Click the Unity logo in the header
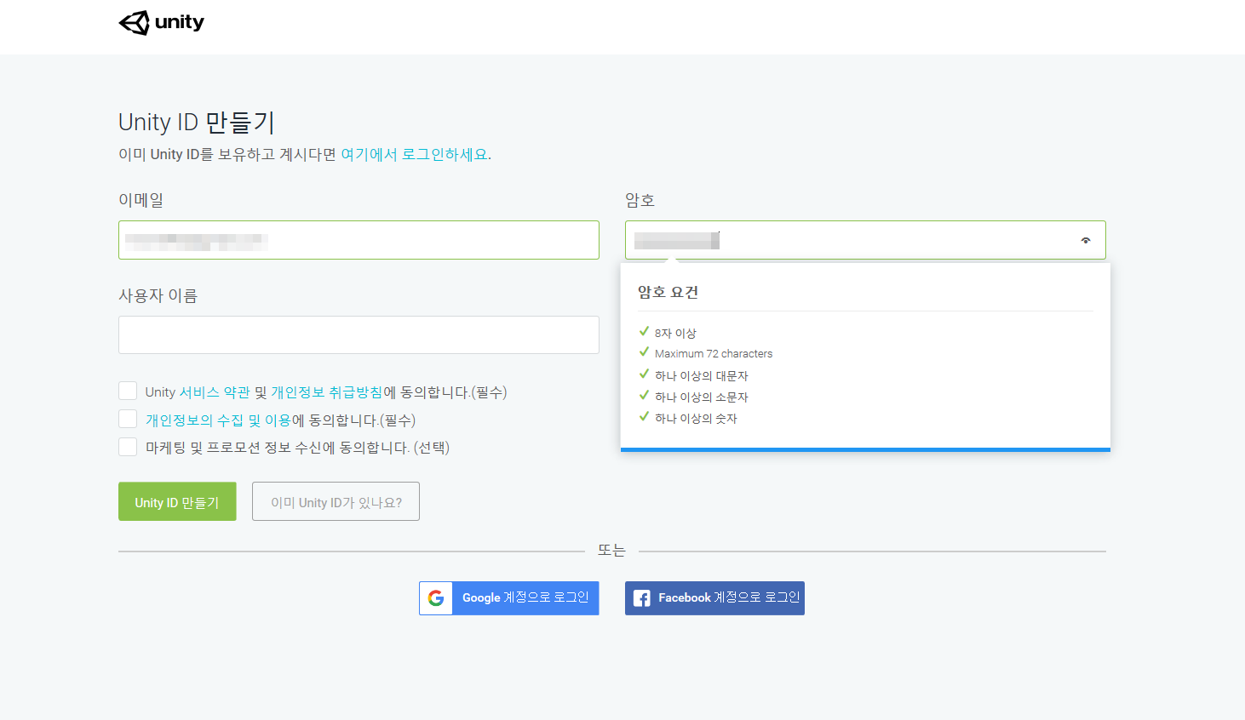1245x720 pixels. (162, 23)
